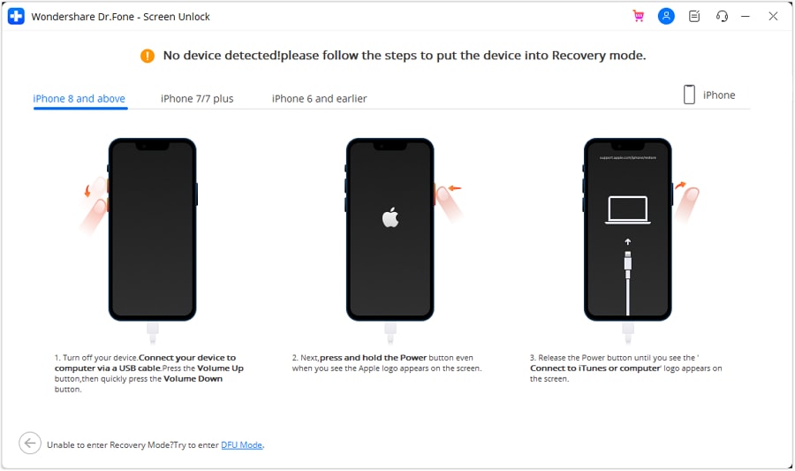Image resolution: width=795 pixels, height=471 pixels.
Task: Open the shopping cart icon
Action: (639, 16)
